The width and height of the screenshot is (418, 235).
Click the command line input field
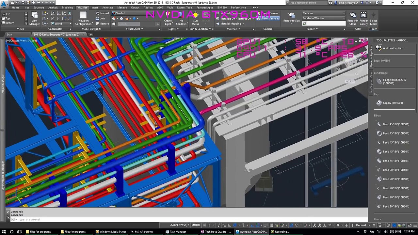[x=98, y=219]
